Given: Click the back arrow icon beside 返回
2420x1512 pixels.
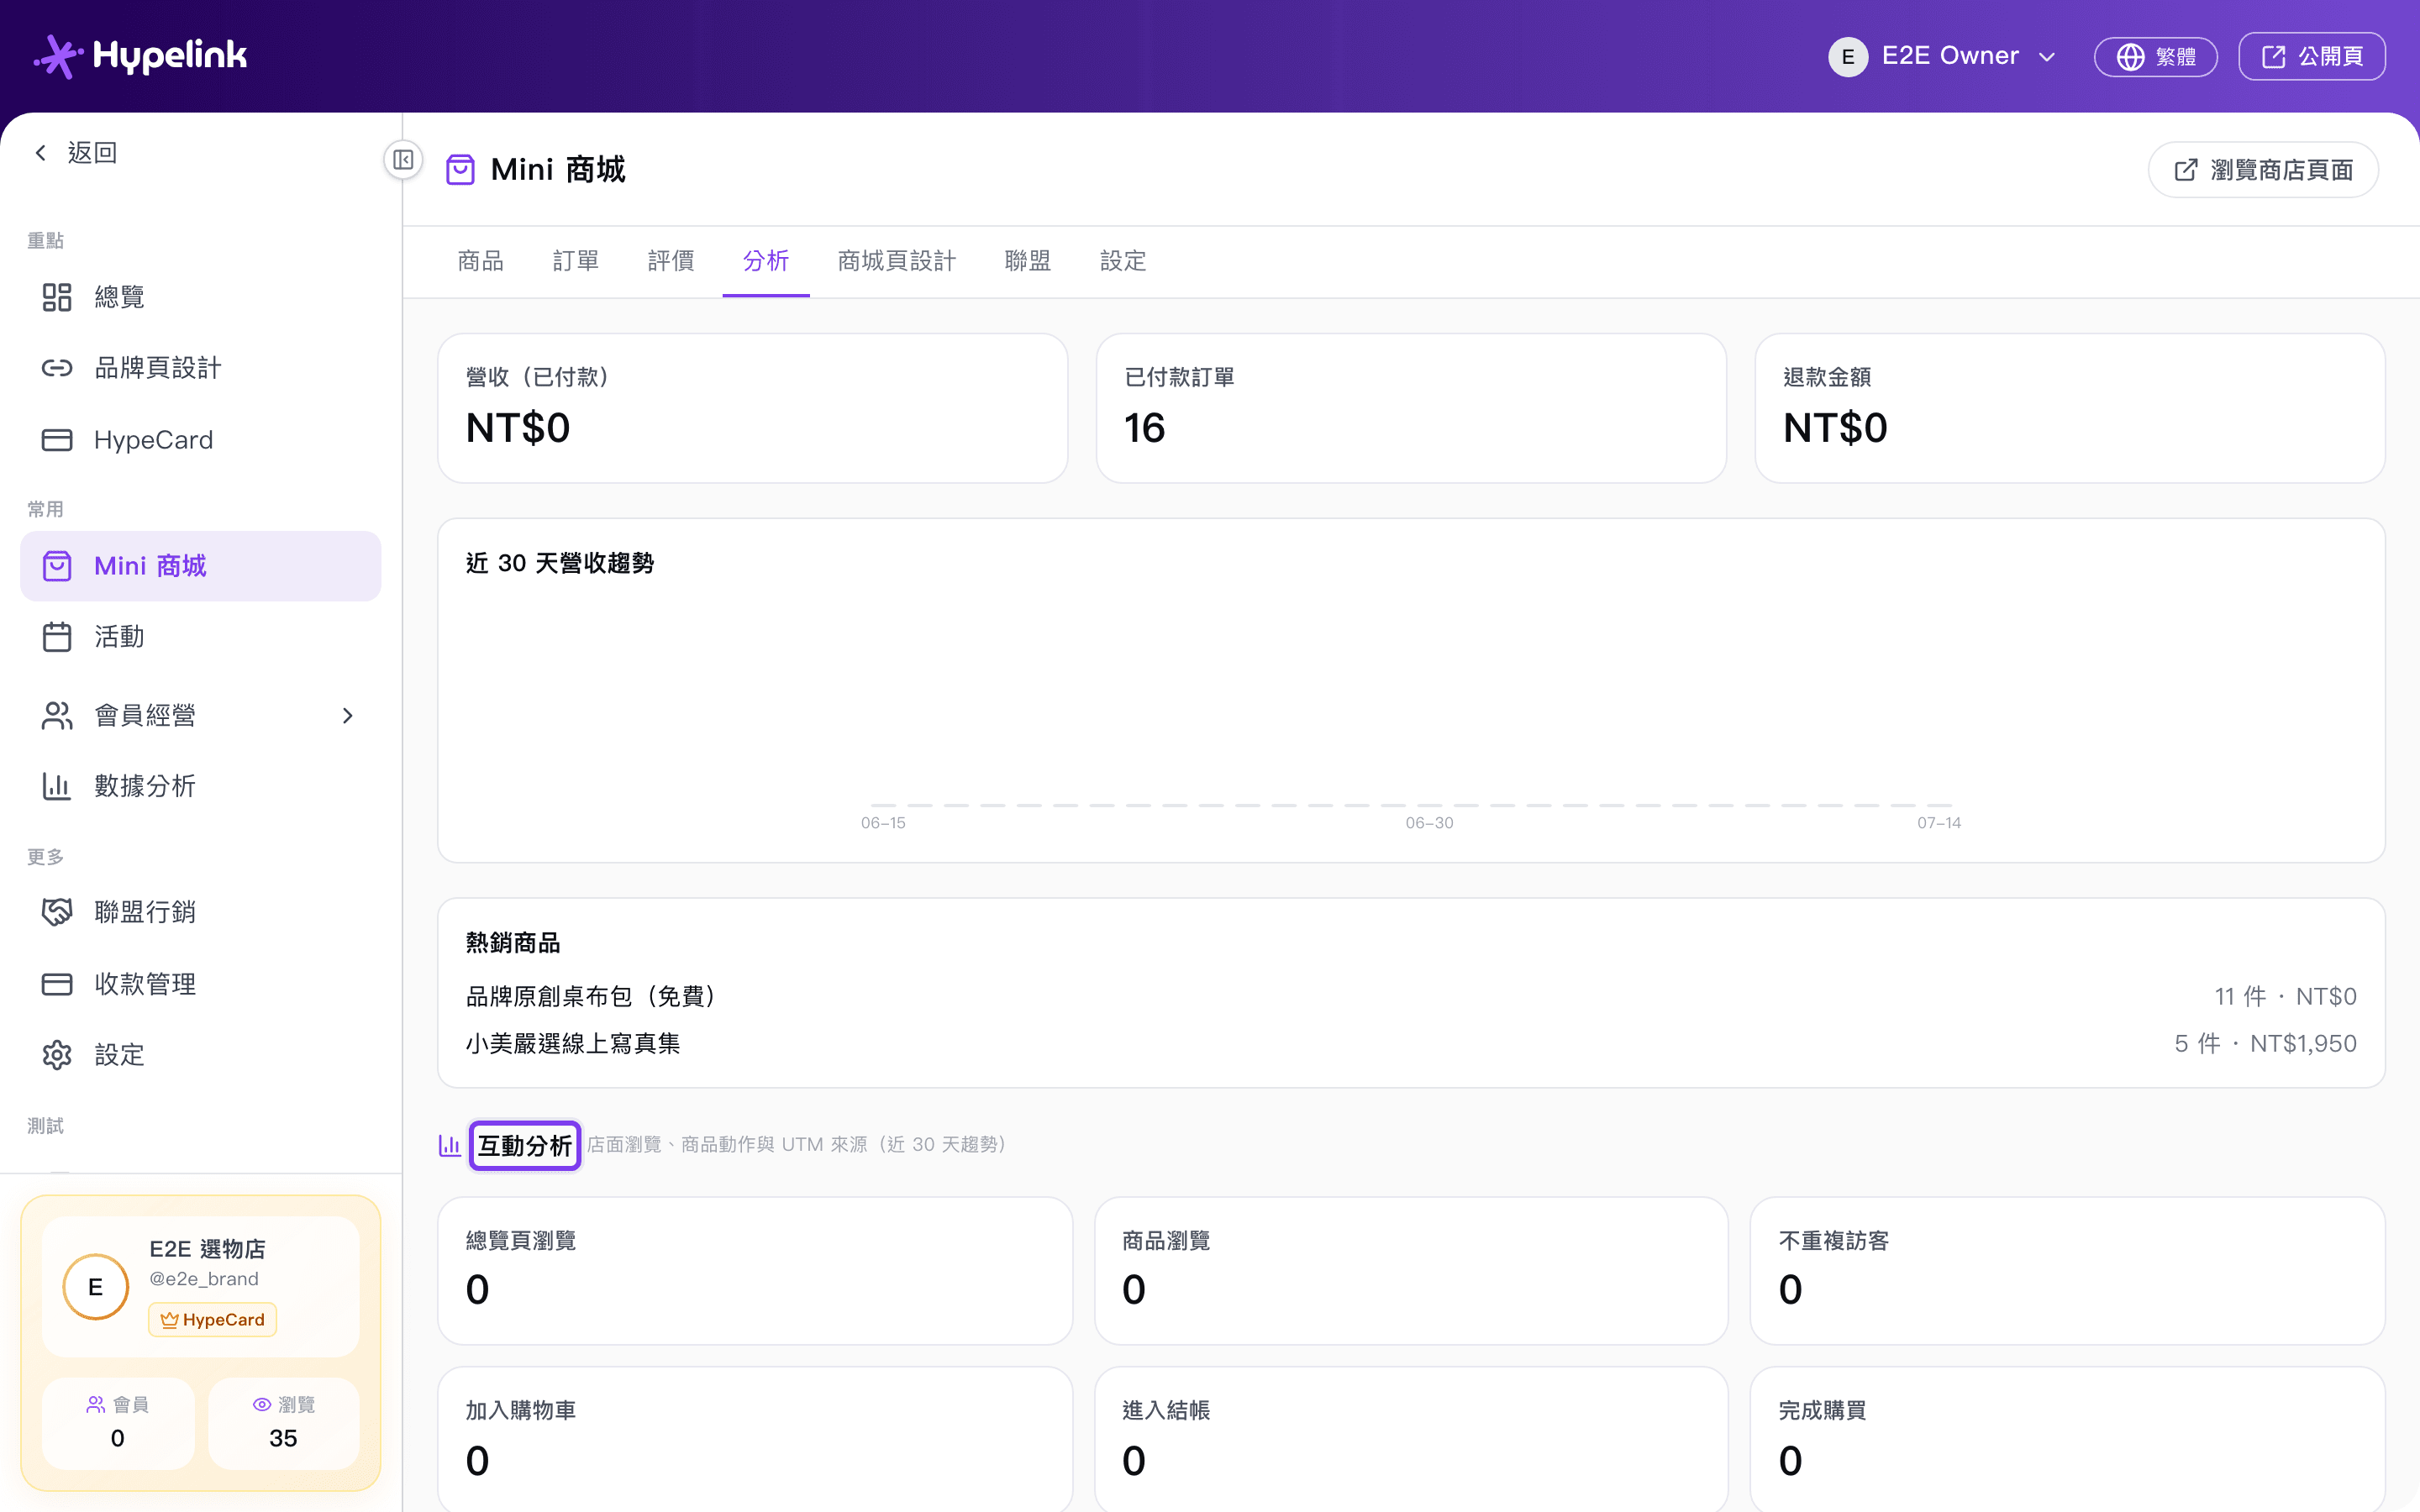Looking at the screenshot, I should point(41,153).
